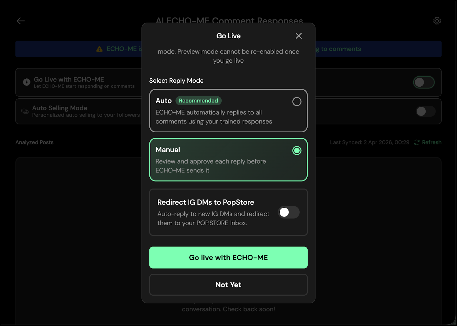Screen dimensions: 457x326
Task: Click the Recommended badge on Auto
Action: pos(199,101)
